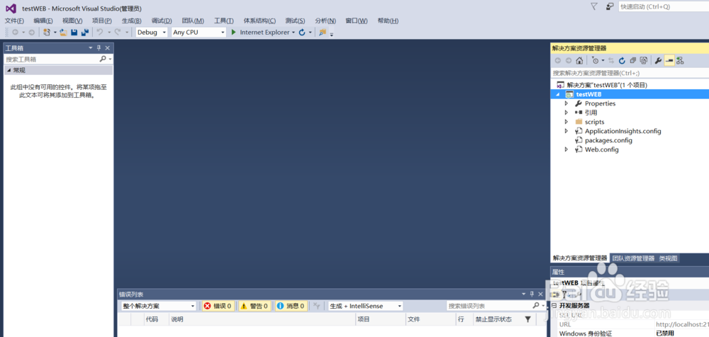The image size is (709, 337).
Task: Pin the error list panel with the pushpin icon
Action: (x=532, y=294)
